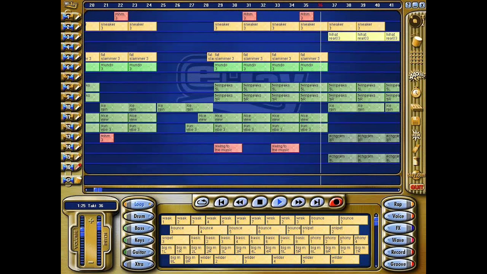Mute track 15 via its number button
The image size is (487, 274).
[x=68, y=157]
